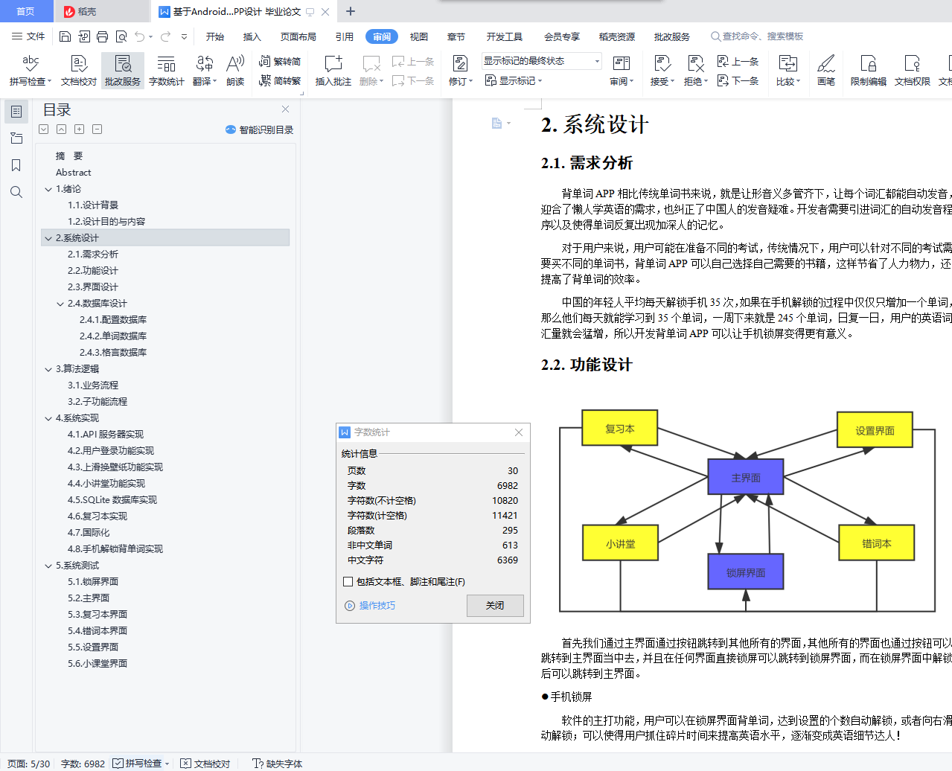952x771 pixels.
Task: Select the 画笔 pen tool
Action: point(826,71)
